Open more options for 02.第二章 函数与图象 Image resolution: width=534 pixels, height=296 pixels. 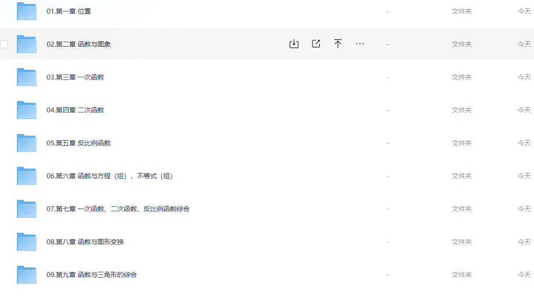coord(360,44)
